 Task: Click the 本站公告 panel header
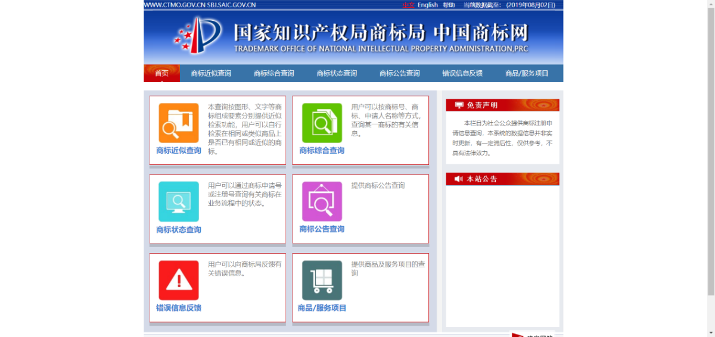(502, 179)
